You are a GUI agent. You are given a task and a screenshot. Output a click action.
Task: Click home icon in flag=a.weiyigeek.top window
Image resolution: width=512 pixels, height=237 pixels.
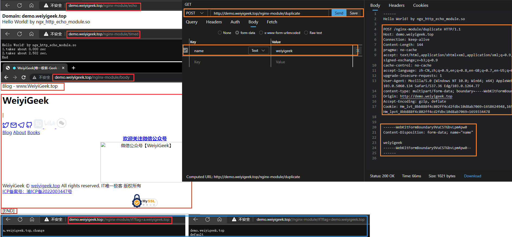click(x=32, y=219)
